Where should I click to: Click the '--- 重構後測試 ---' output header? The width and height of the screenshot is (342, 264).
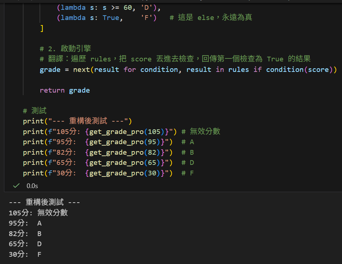pos(44,202)
